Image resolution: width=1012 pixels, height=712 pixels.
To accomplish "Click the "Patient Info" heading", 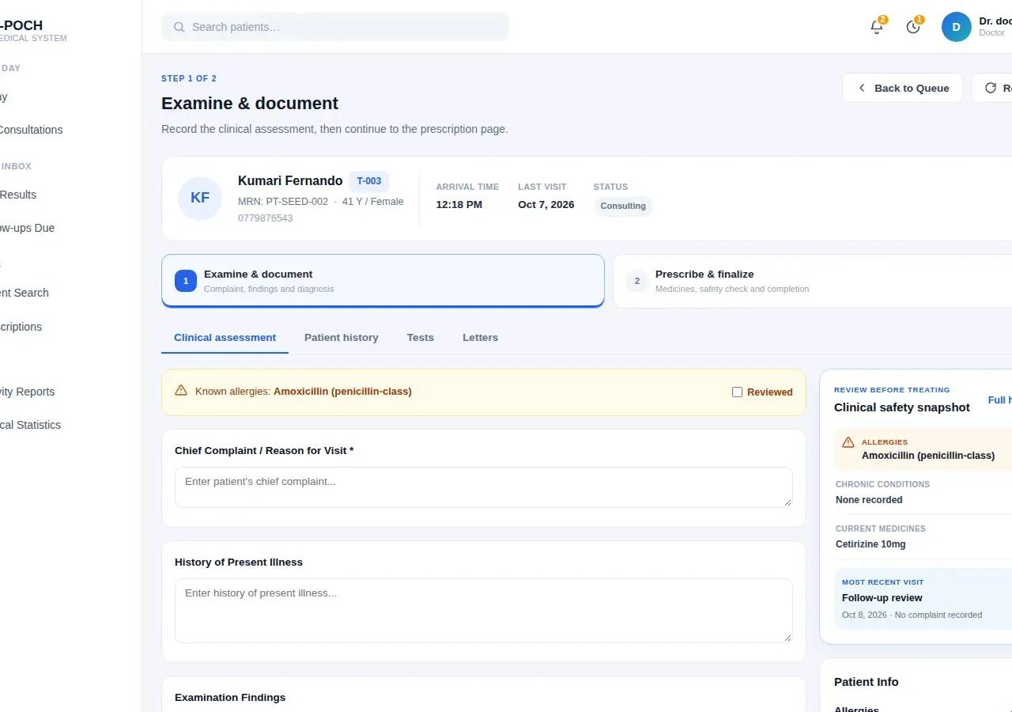I will pyautogui.click(x=867, y=682).
